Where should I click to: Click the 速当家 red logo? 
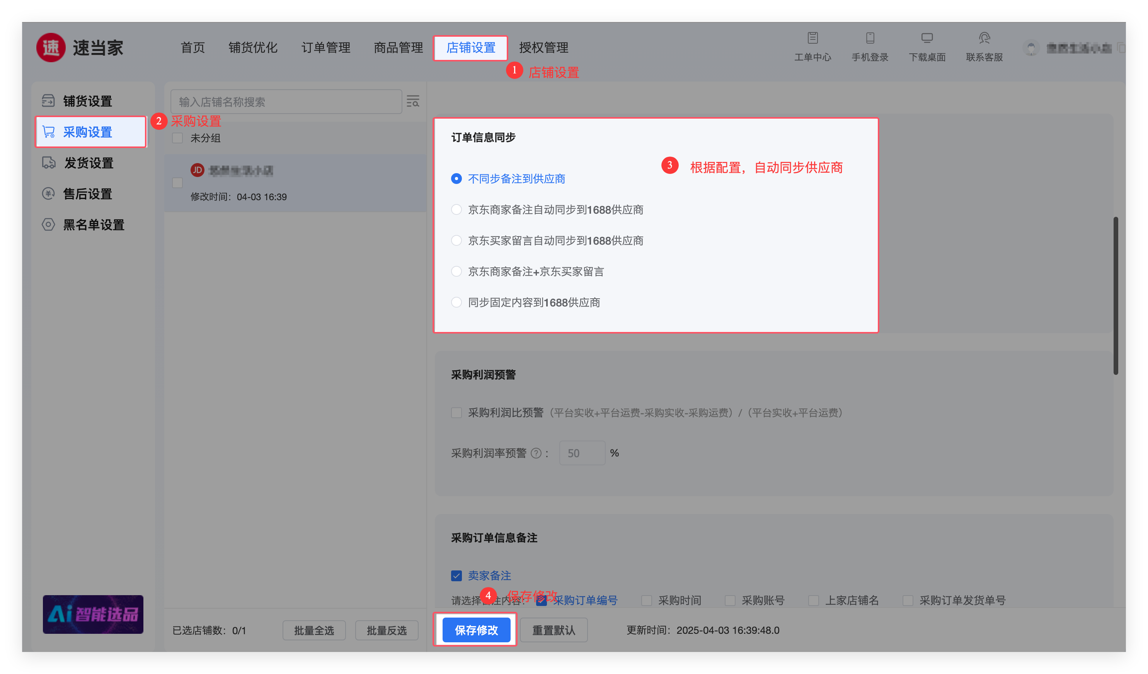(x=51, y=48)
